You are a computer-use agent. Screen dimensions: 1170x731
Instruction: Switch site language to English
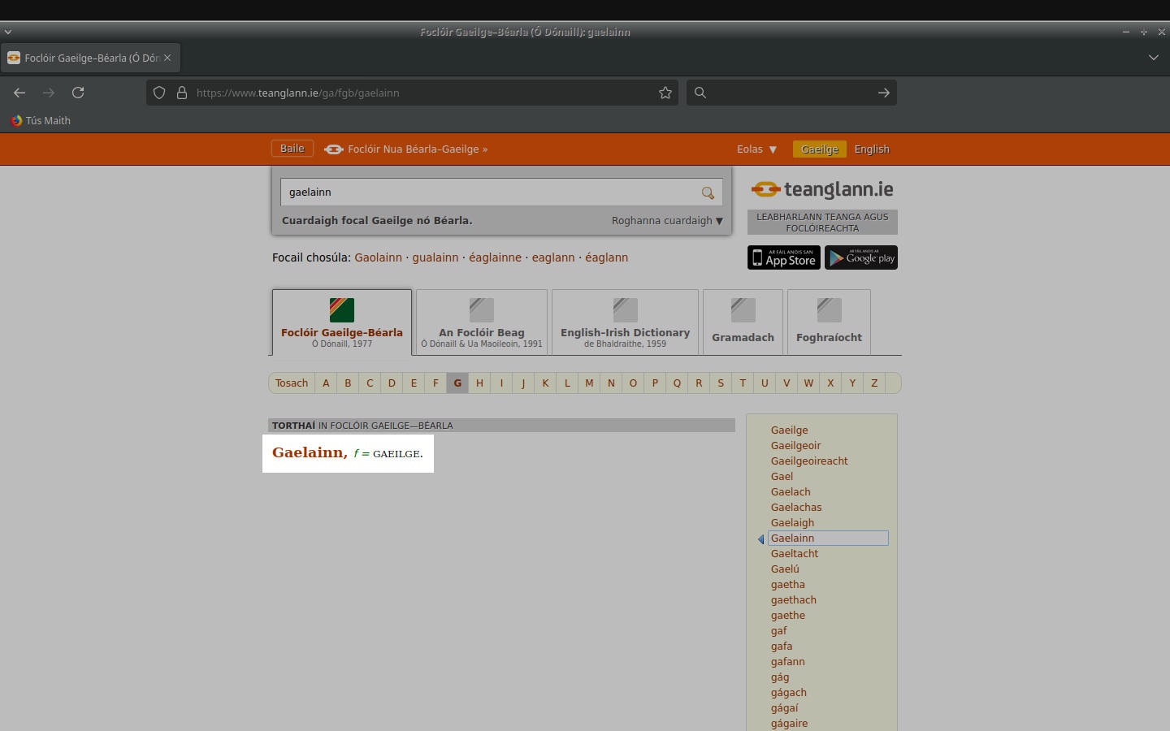872,149
